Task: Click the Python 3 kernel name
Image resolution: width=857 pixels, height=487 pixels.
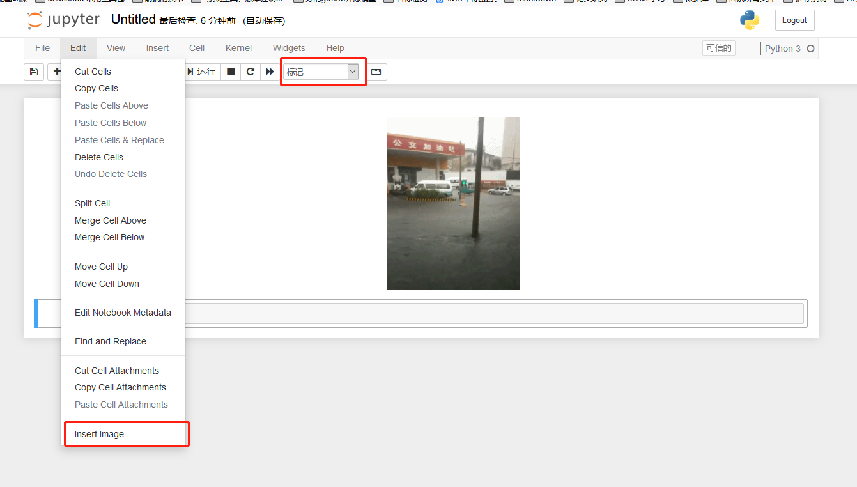Action: [x=782, y=49]
